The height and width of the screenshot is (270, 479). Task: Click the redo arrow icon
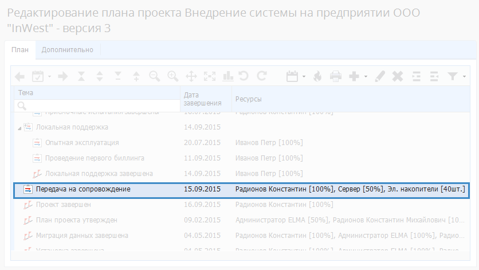click(262, 76)
